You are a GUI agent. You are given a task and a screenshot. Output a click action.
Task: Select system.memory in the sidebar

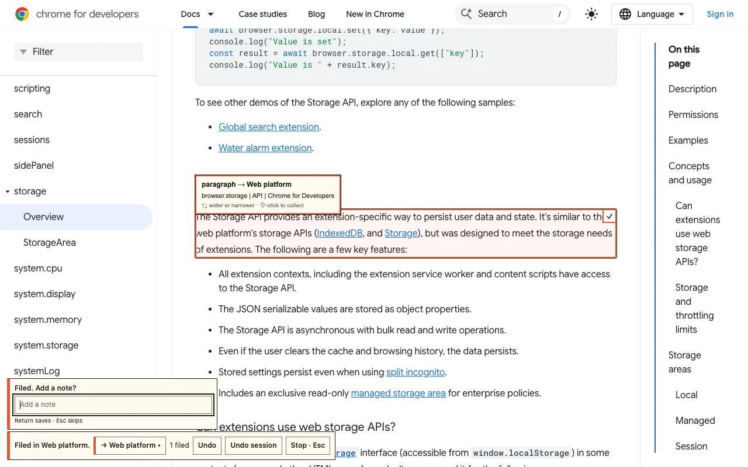tap(48, 320)
